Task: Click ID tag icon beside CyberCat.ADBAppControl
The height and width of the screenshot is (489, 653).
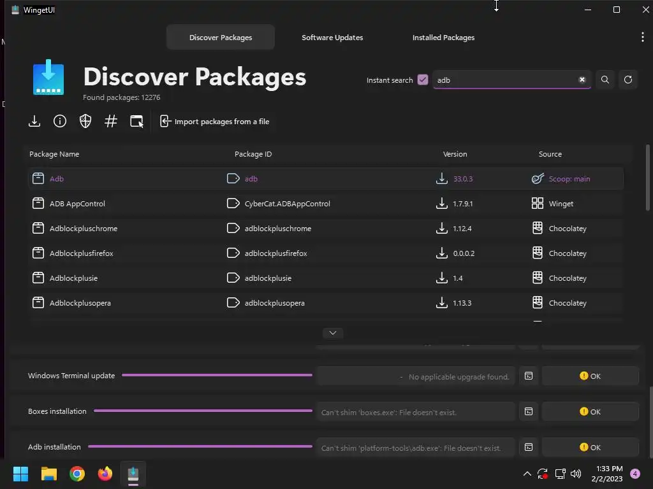Action: point(233,203)
